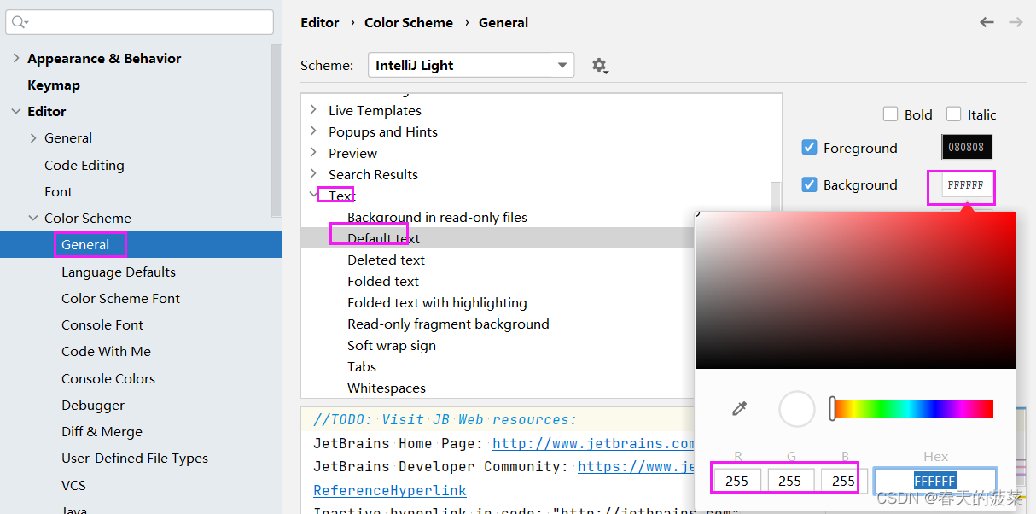Enable the Italic checkbox
This screenshot has height=514, width=1036.
(953, 114)
